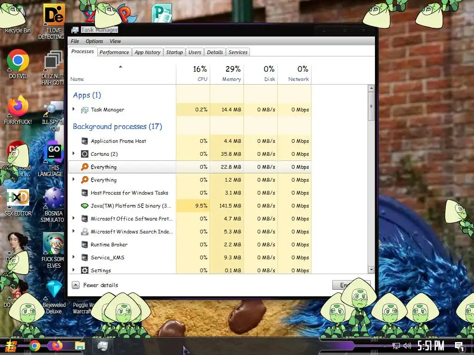474x355 pixels.
Task: Click the scrollbar down arrow
Action: [371, 269]
